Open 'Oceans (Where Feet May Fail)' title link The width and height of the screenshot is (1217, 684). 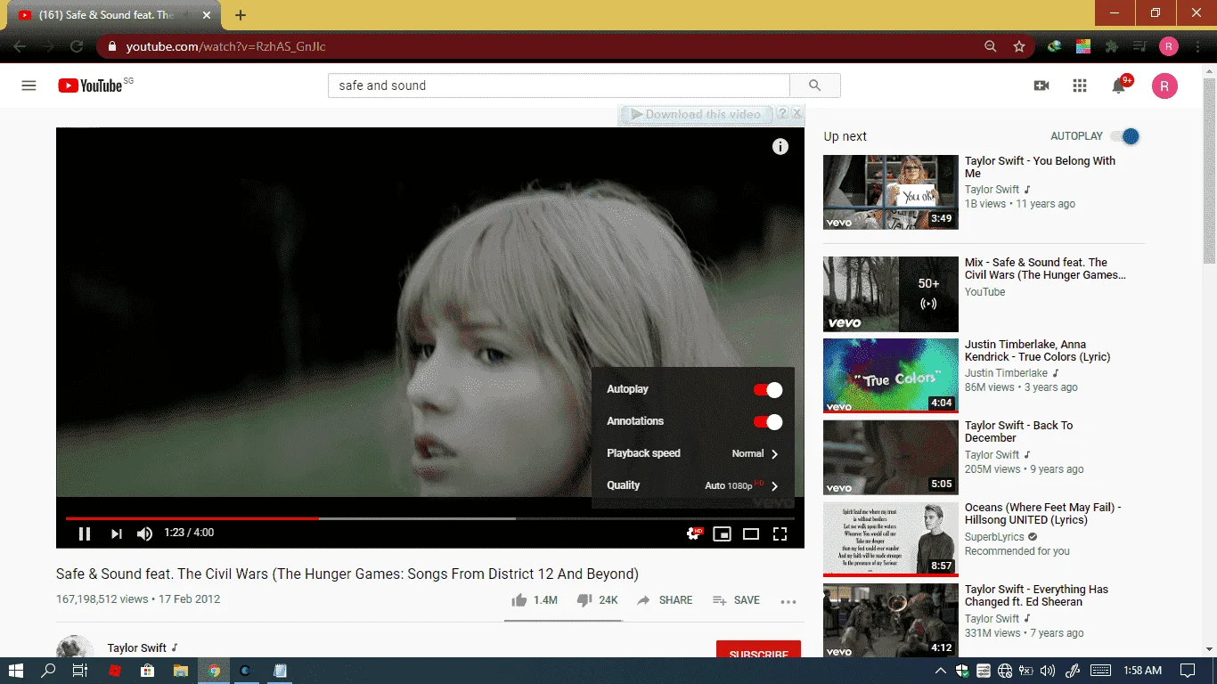click(x=1042, y=514)
